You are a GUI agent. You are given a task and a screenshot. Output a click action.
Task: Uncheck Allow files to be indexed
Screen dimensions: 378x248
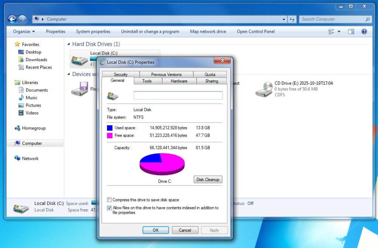[109, 208]
